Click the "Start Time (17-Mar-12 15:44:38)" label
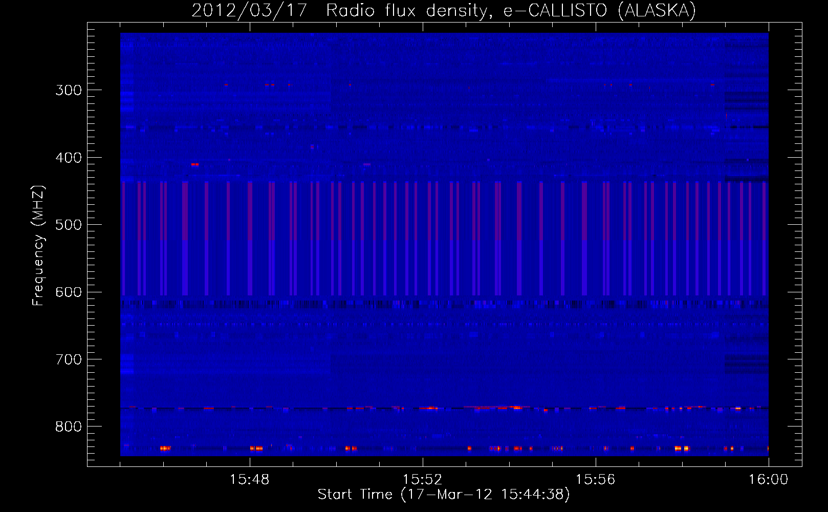This screenshot has height=512, width=828. click(444, 495)
